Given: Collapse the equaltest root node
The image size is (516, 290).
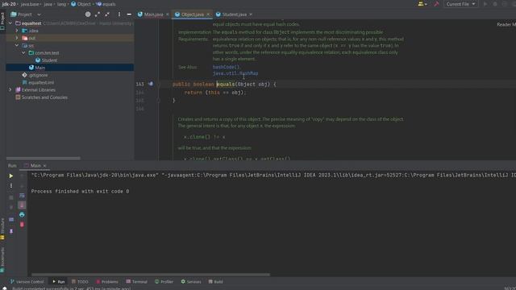Looking at the screenshot, I should tap(10, 23).
